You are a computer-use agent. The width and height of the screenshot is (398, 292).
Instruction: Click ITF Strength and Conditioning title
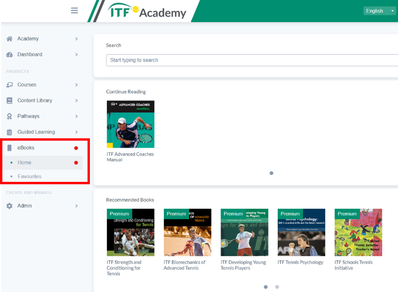[124, 268]
